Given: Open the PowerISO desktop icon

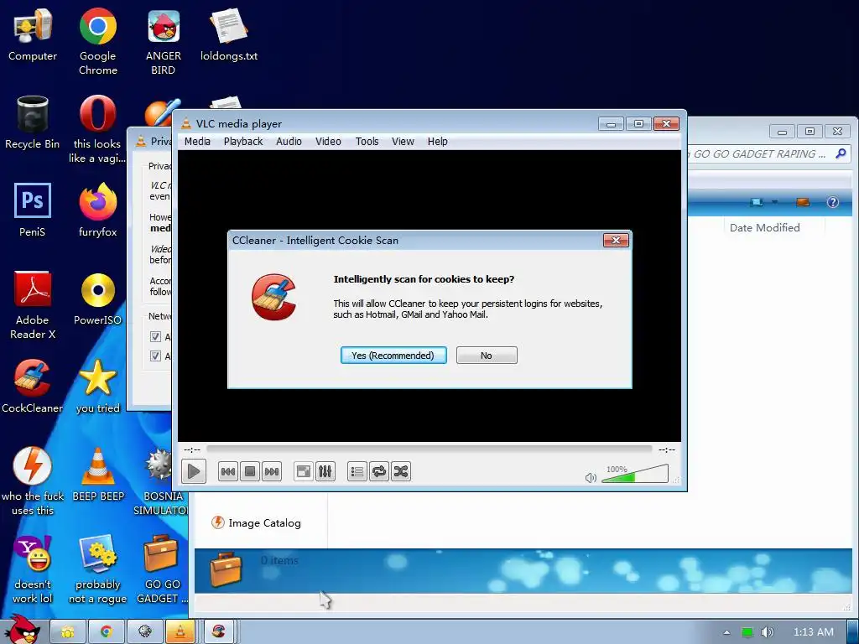Looking at the screenshot, I should (x=97, y=299).
